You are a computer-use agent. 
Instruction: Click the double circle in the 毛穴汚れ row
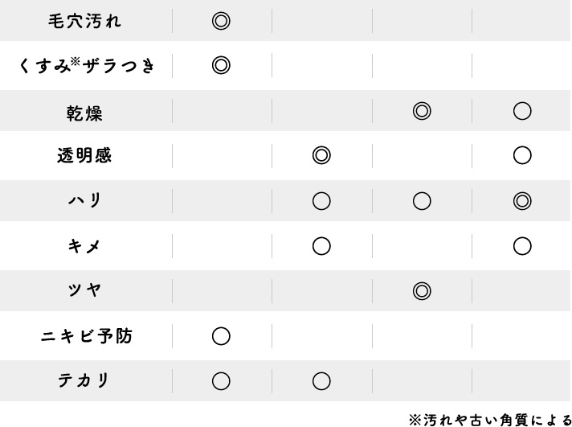[221, 21]
